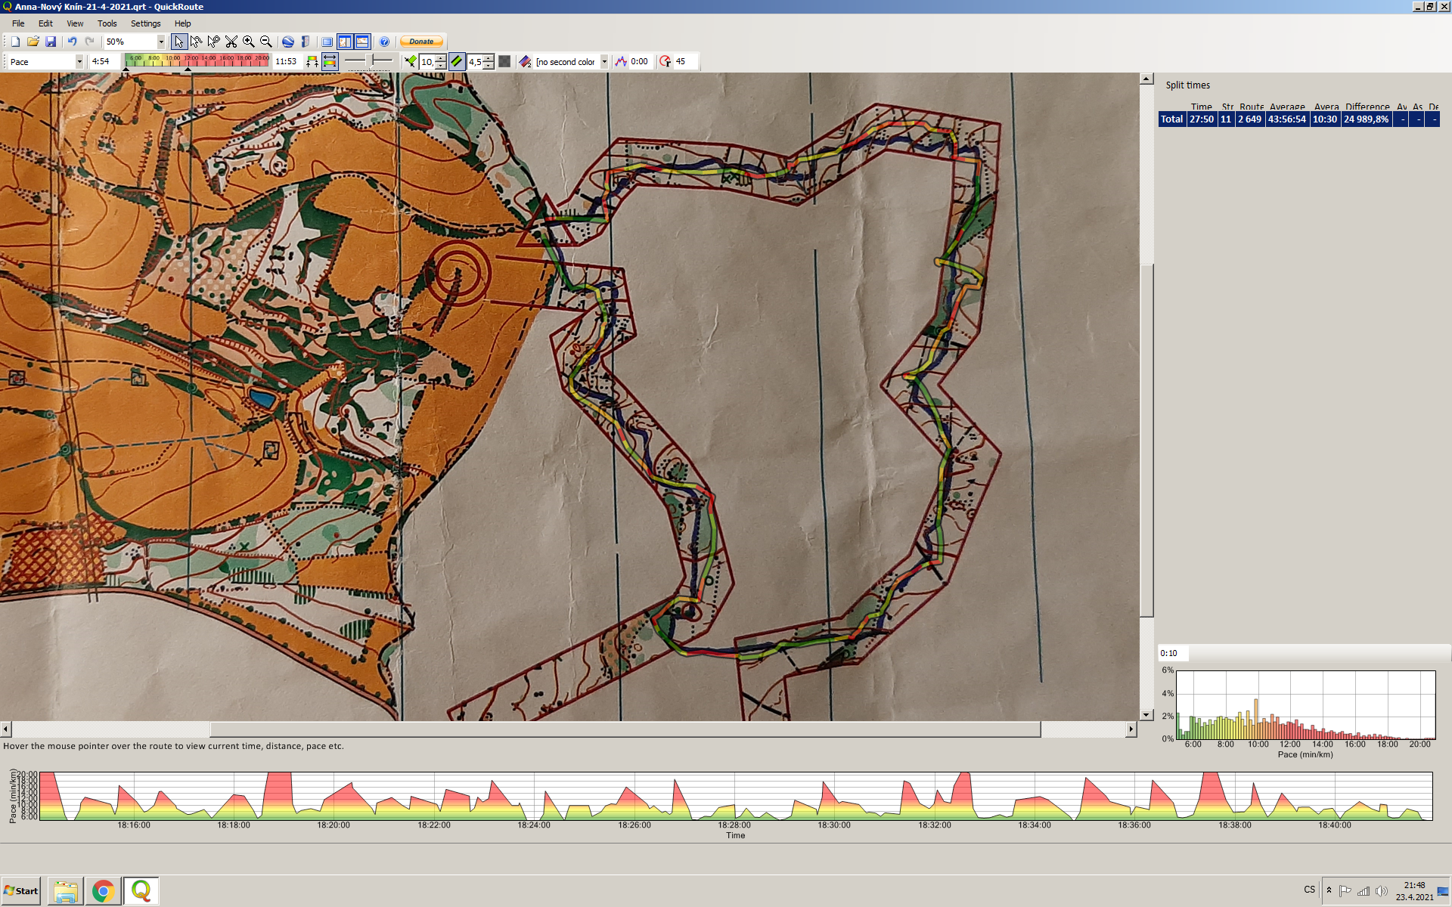
Task: Open the help icon
Action: click(384, 42)
